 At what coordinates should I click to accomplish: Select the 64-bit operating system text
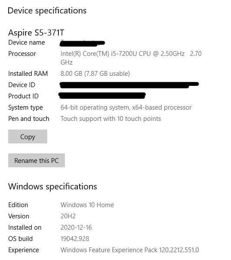tap(126, 107)
